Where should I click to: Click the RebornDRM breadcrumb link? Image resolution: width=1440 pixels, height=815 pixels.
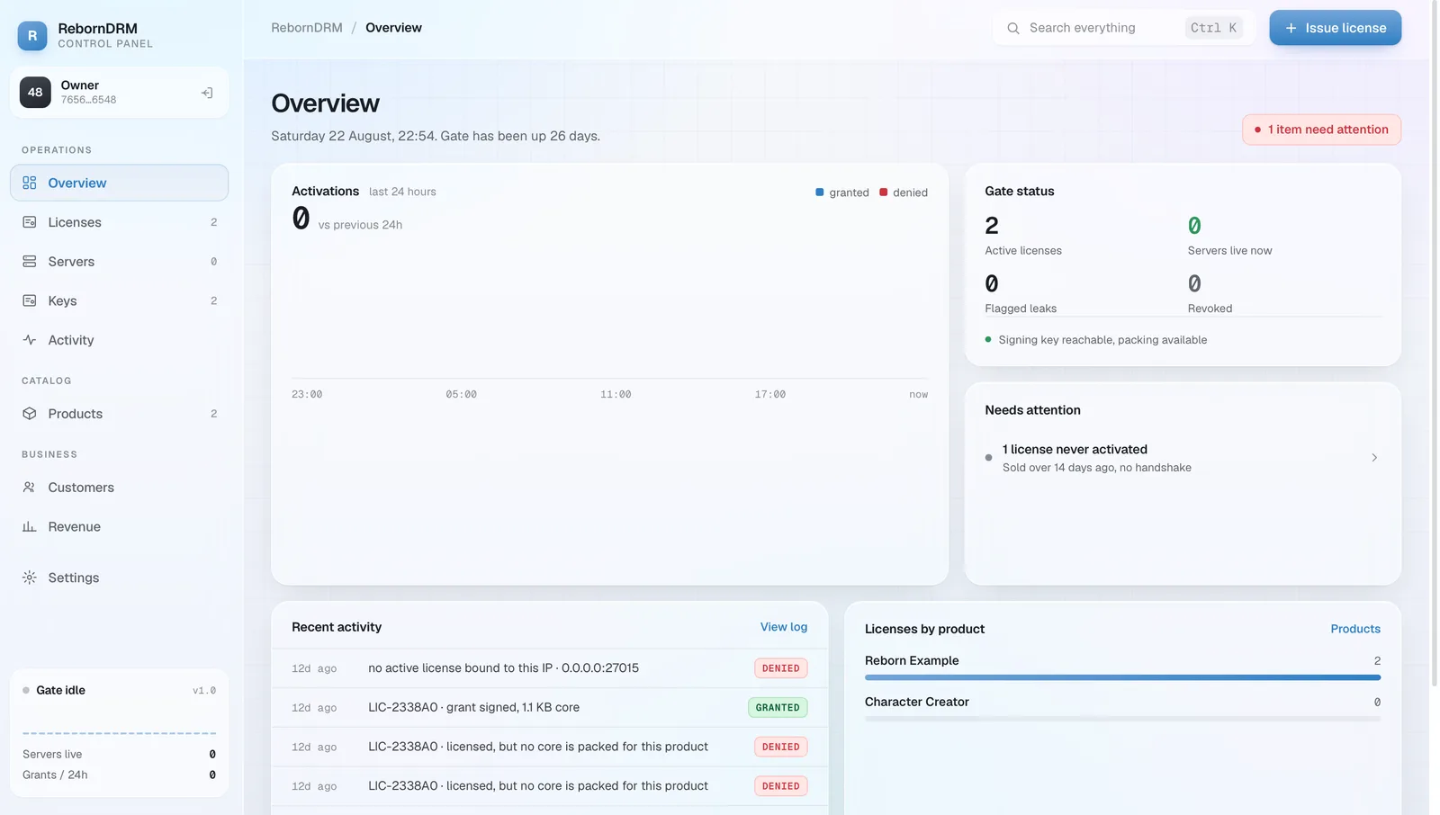click(x=307, y=28)
